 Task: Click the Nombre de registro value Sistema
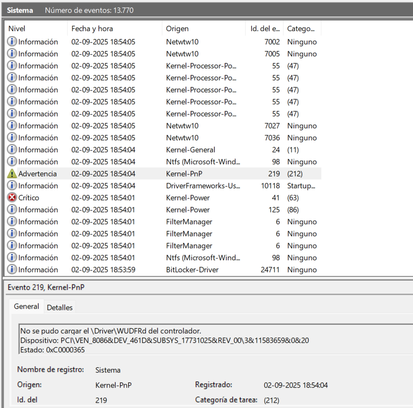(x=108, y=370)
